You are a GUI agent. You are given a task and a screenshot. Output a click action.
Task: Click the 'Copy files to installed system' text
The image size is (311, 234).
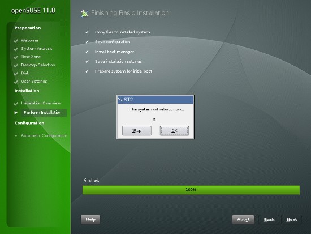122,32
